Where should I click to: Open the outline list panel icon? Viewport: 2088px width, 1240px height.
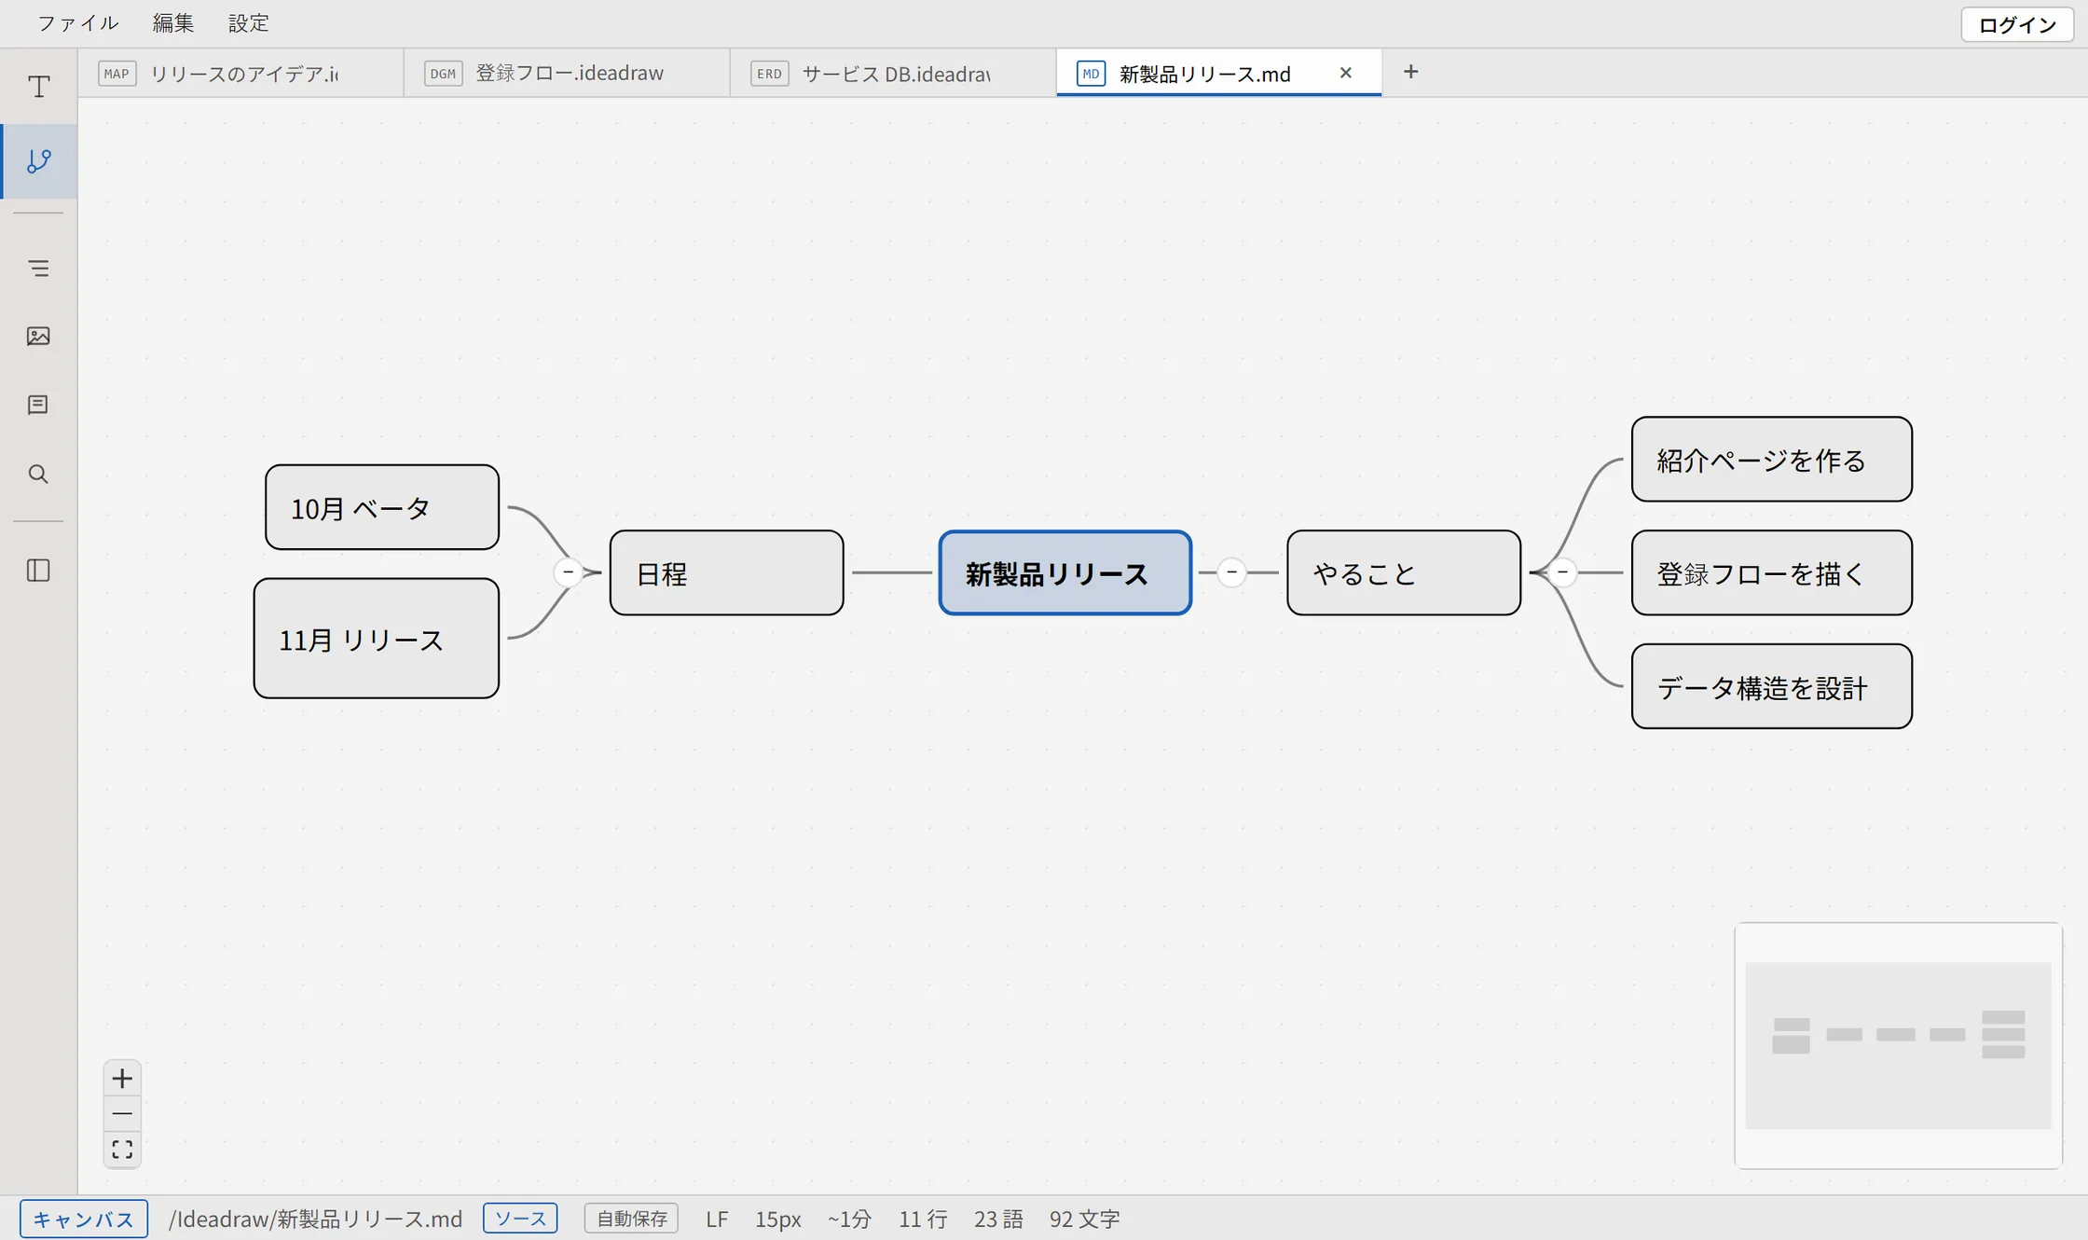click(38, 269)
